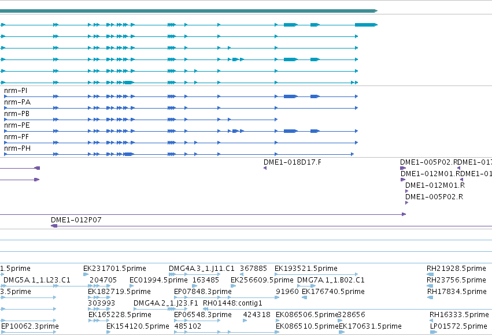Click EK176740.5prime label
This screenshot has height=335, width=492.
(333, 292)
